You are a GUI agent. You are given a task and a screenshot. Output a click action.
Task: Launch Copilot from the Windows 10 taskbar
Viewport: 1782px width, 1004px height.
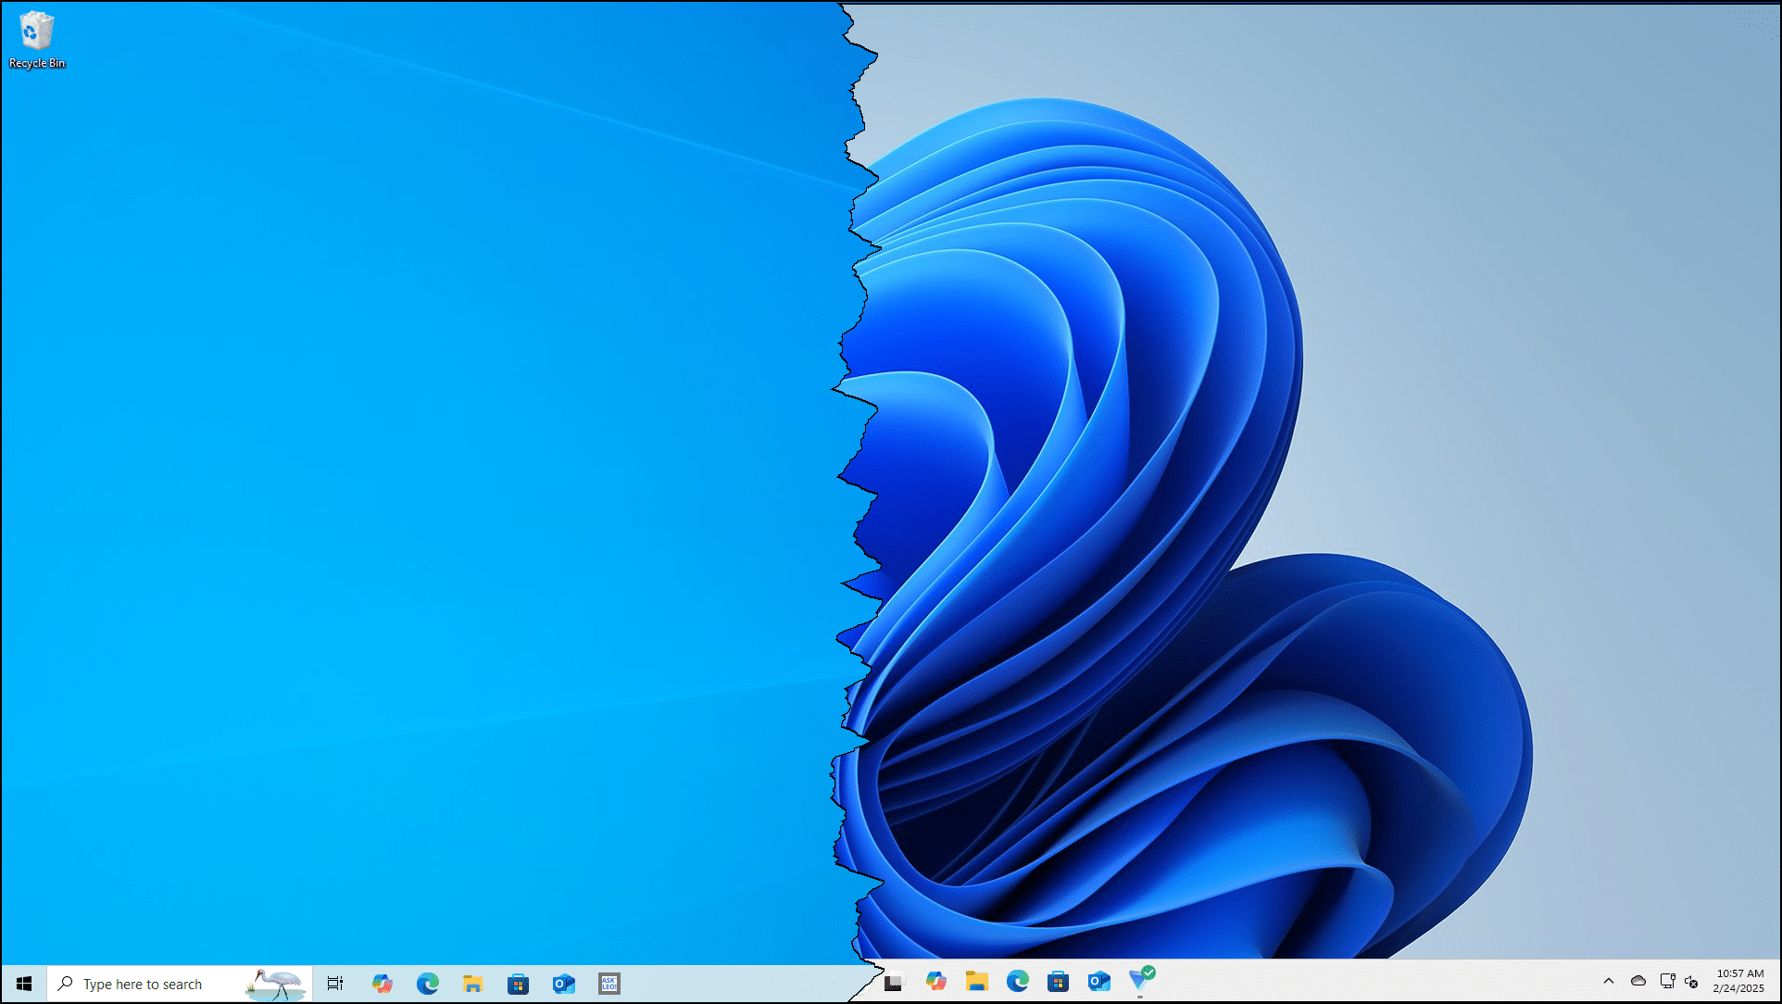point(382,983)
